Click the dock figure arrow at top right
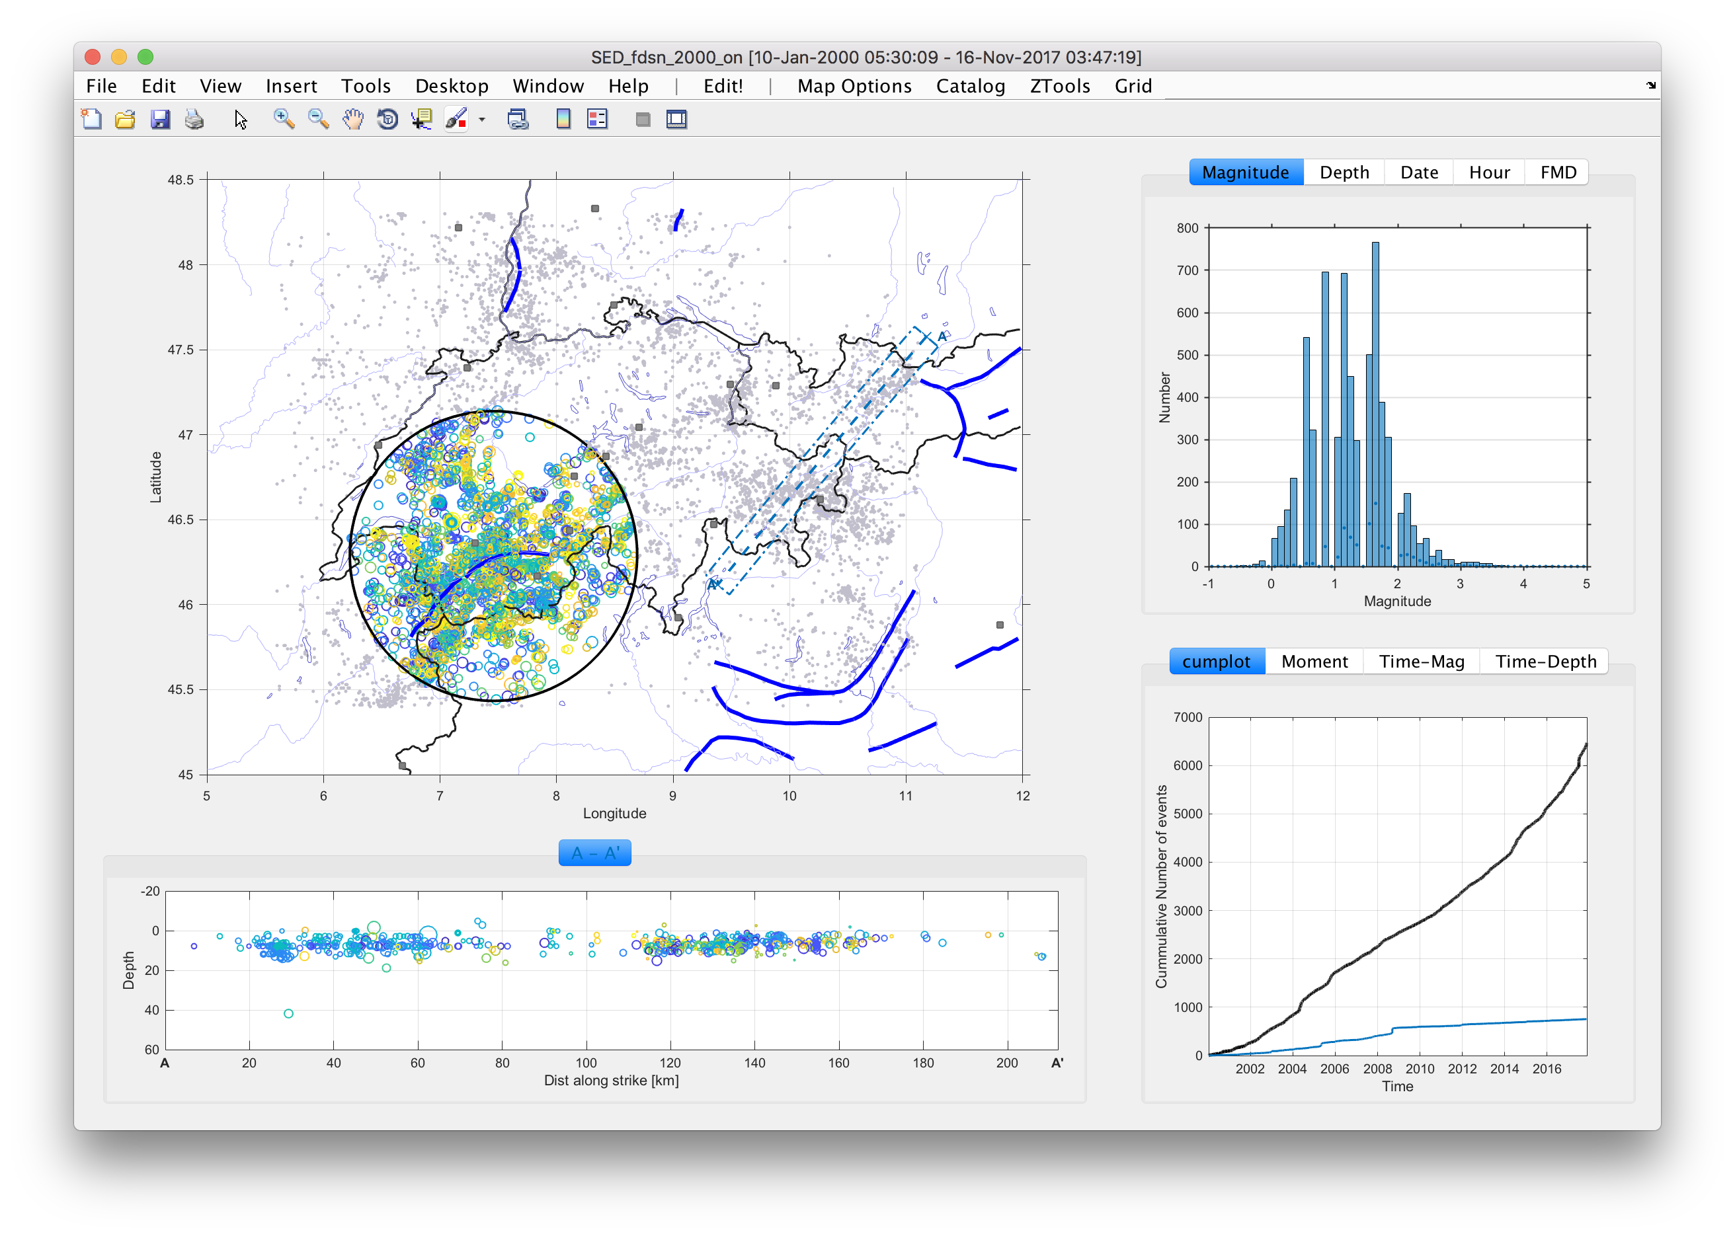1735x1236 pixels. [1650, 85]
